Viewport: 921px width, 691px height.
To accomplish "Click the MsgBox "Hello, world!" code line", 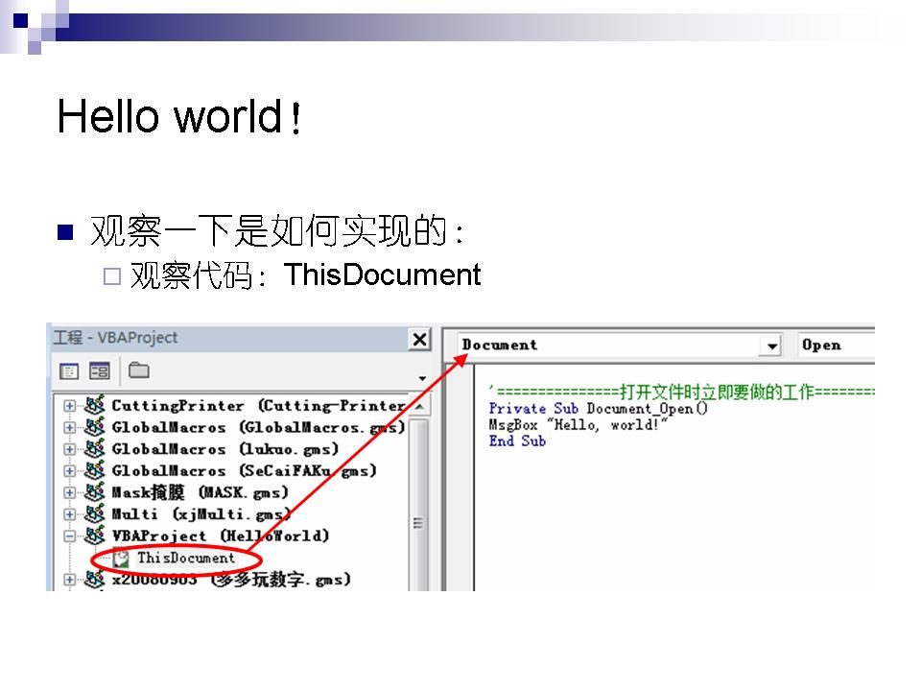I will (x=578, y=425).
